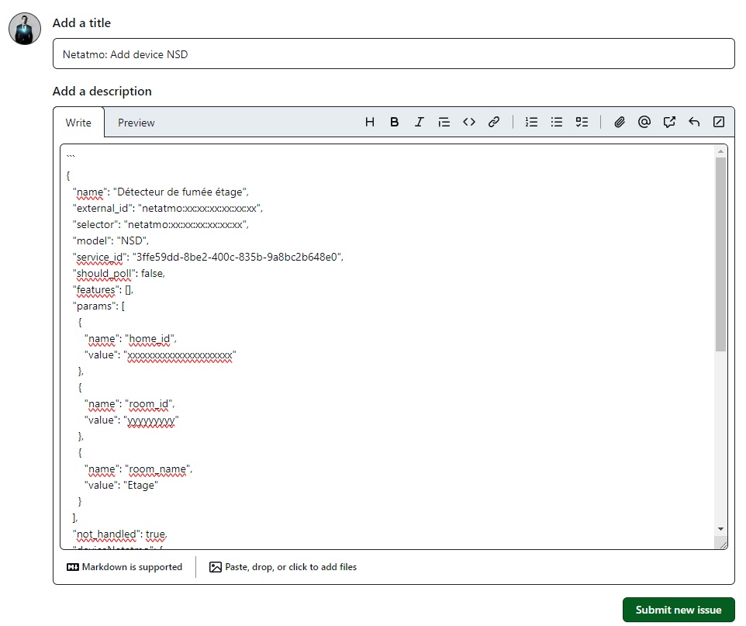Viewport: 746px width, 626px height.
Task: Select the Write tab
Action: pos(78,123)
